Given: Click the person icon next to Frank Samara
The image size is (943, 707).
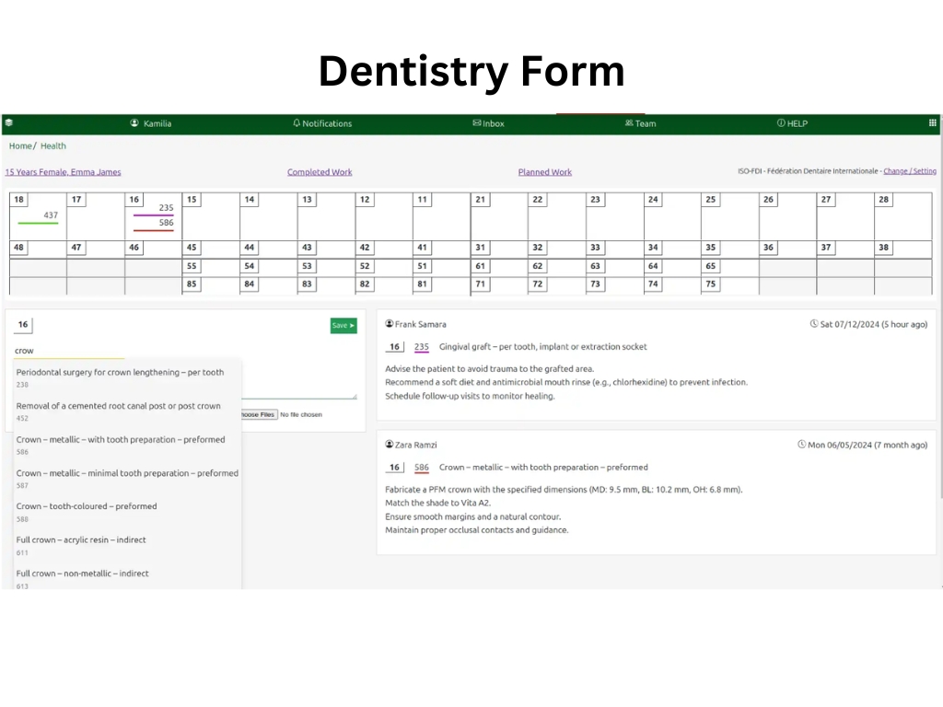Looking at the screenshot, I should [x=390, y=323].
